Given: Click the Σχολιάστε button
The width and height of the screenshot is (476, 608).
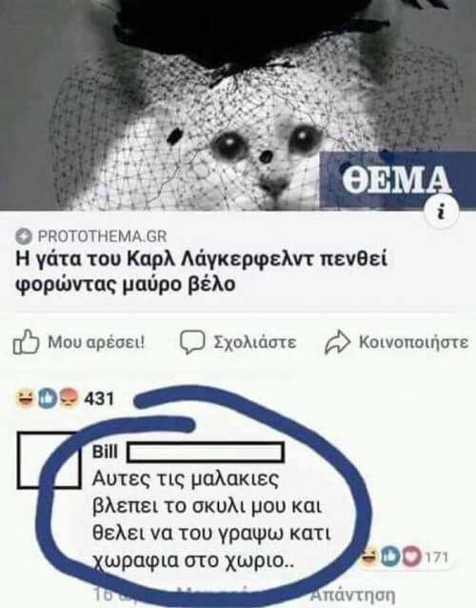Looking at the screenshot, I should click(x=255, y=342).
